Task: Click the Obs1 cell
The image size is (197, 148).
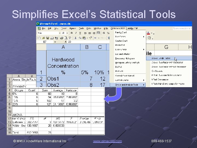Action: [x=63, y=79]
